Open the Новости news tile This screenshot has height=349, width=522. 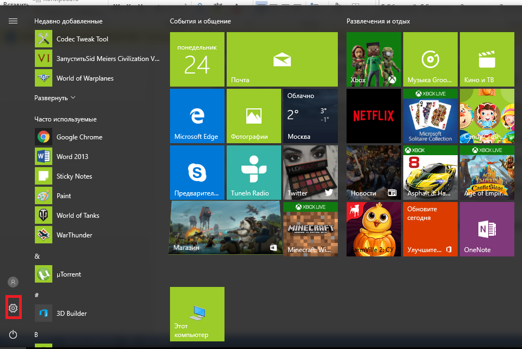point(374,173)
